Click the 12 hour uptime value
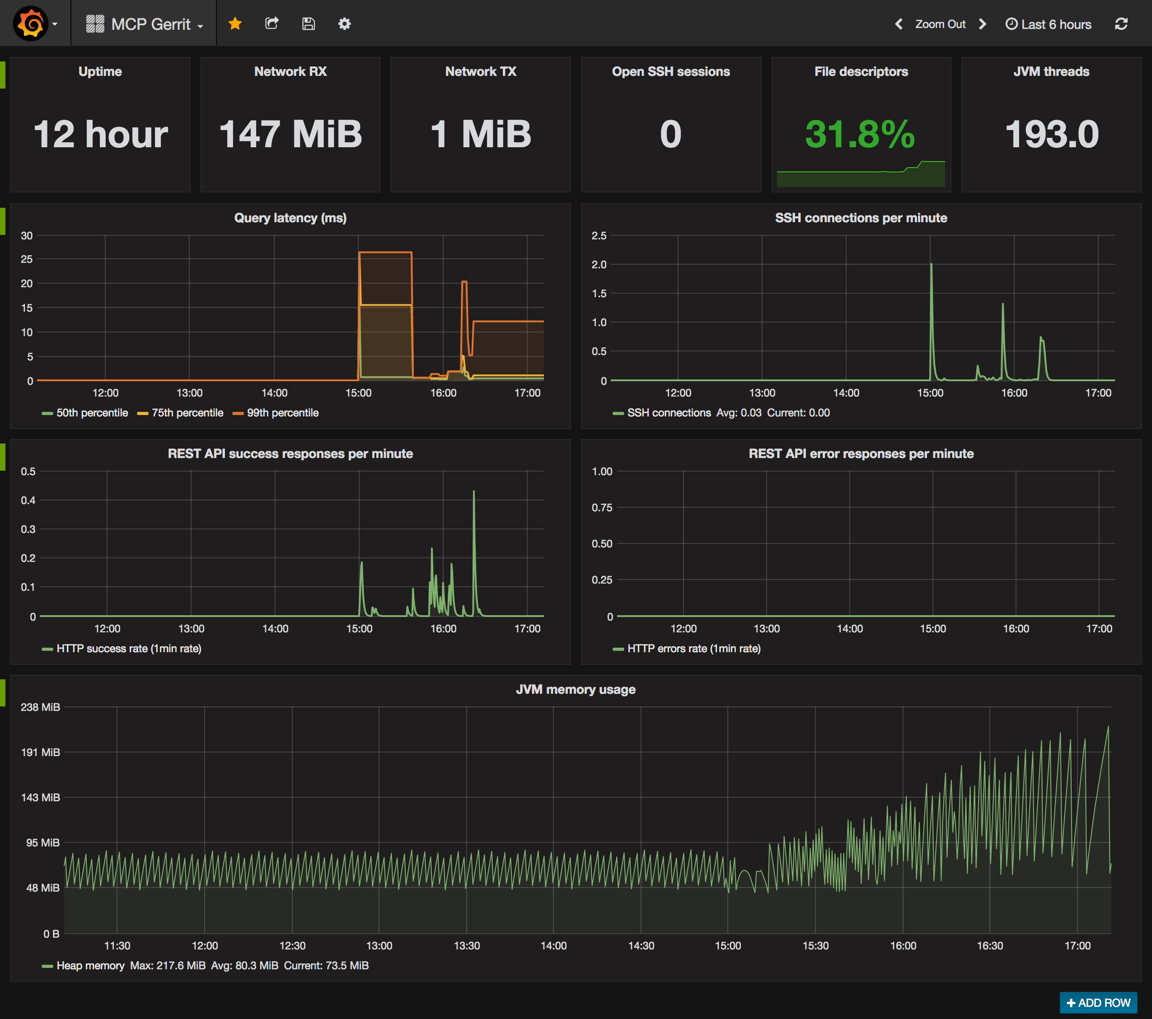This screenshot has width=1152, height=1019. [x=100, y=134]
